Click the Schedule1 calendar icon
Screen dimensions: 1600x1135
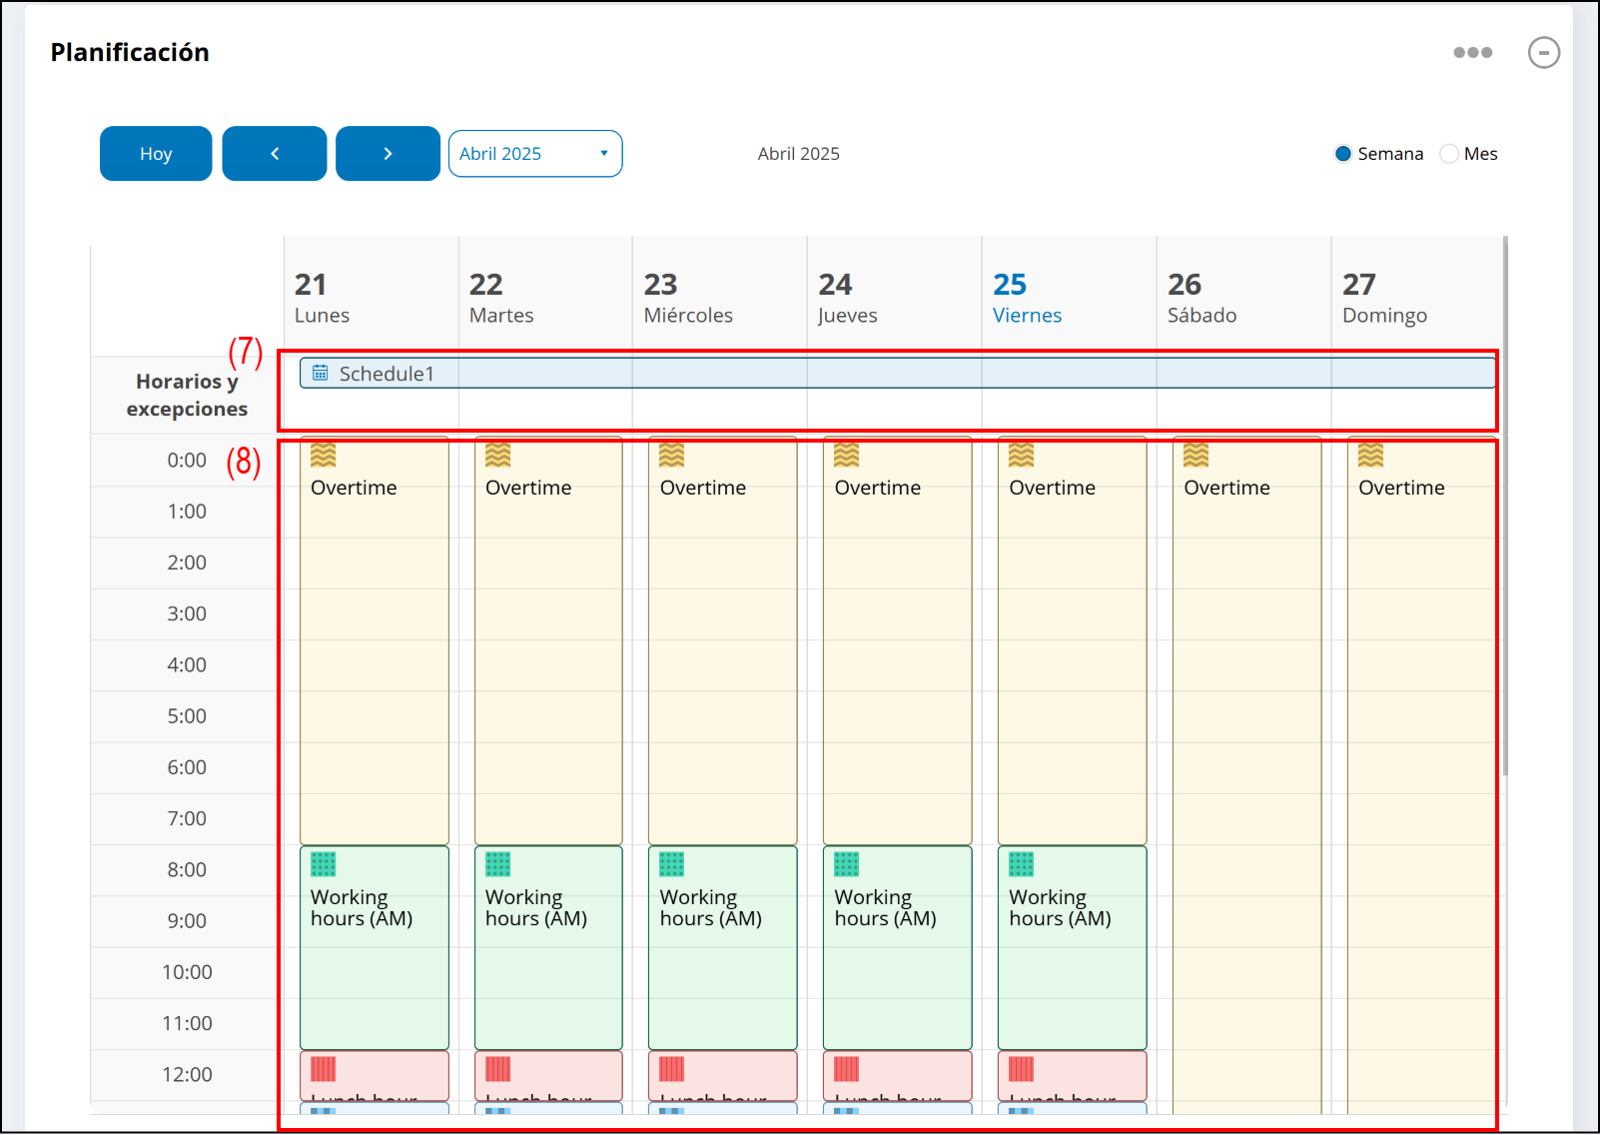(x=321, y=373)
